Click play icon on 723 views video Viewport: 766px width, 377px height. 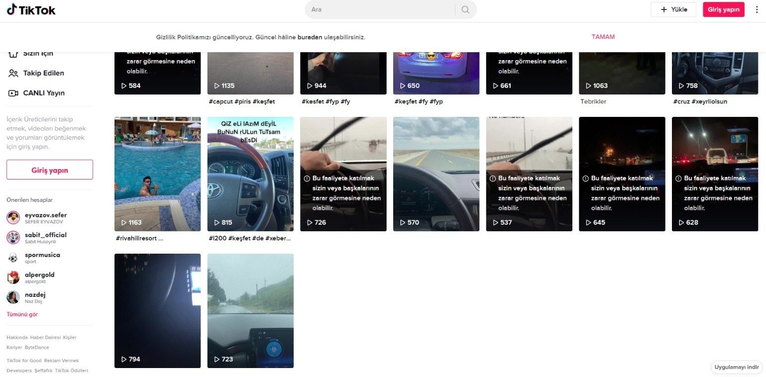click(x=217, y=359)
